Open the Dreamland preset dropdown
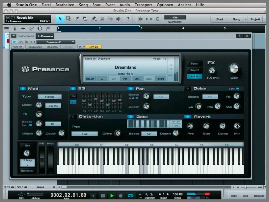 56,42
